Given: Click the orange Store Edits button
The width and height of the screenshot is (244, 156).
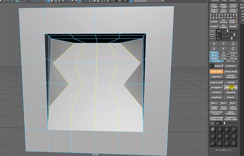Looking at the screenshot, I should point(216,72).
